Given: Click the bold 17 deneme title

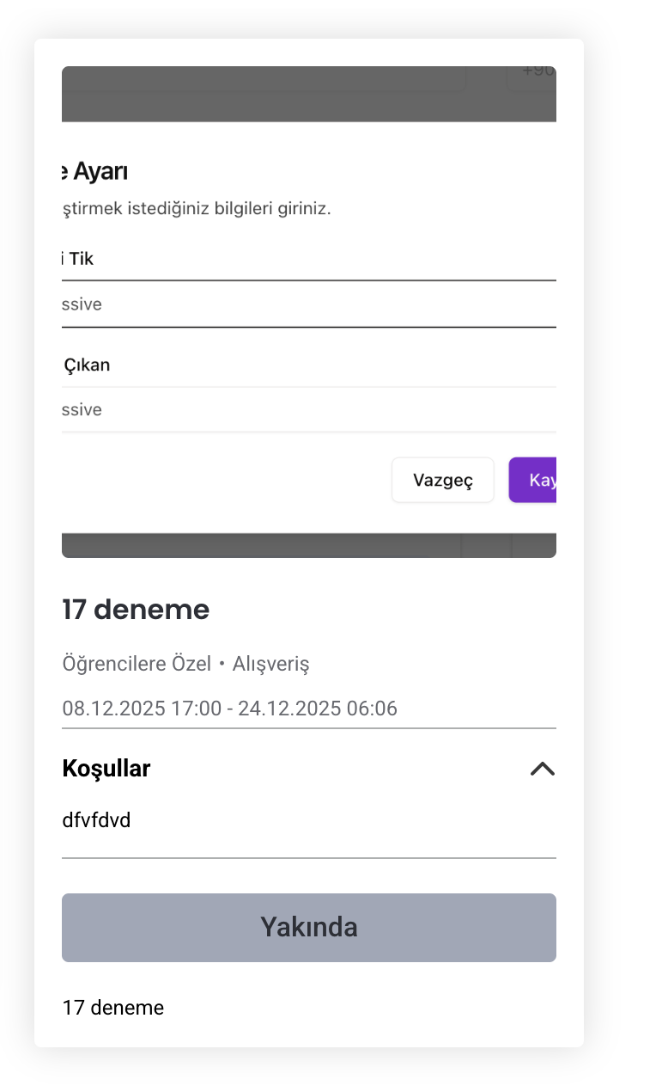Looking at the screenshot, I should coord(136,610).
